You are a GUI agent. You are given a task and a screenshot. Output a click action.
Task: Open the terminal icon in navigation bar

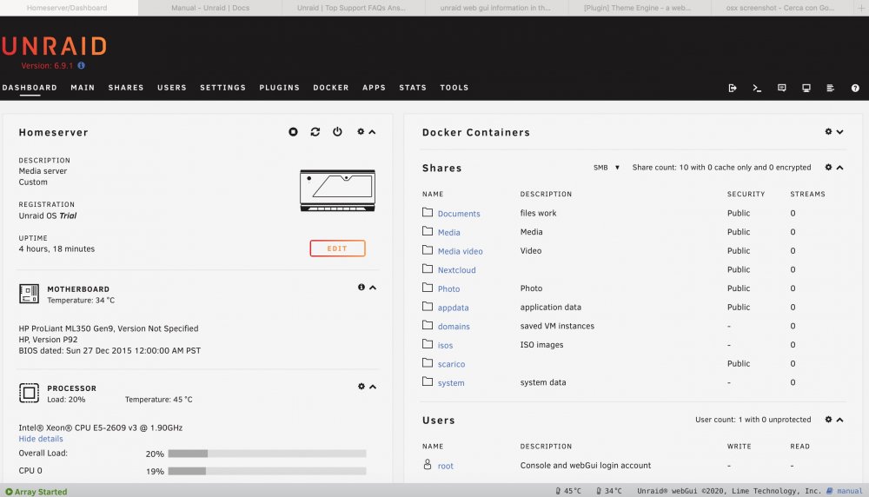[x=757, y=88]
